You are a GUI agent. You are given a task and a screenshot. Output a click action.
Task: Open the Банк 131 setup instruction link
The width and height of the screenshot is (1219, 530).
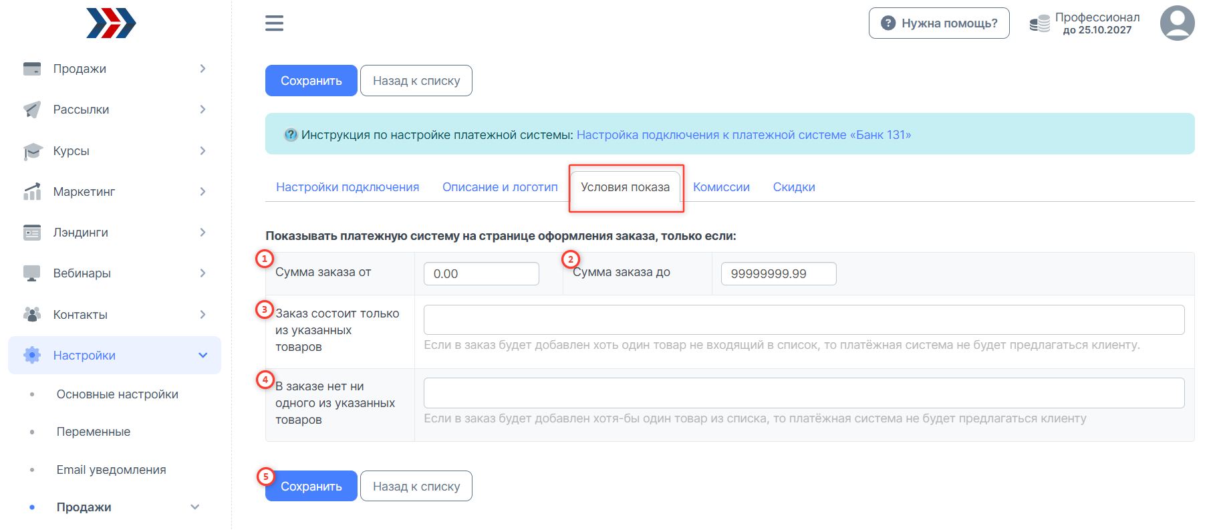coord(743,135)
